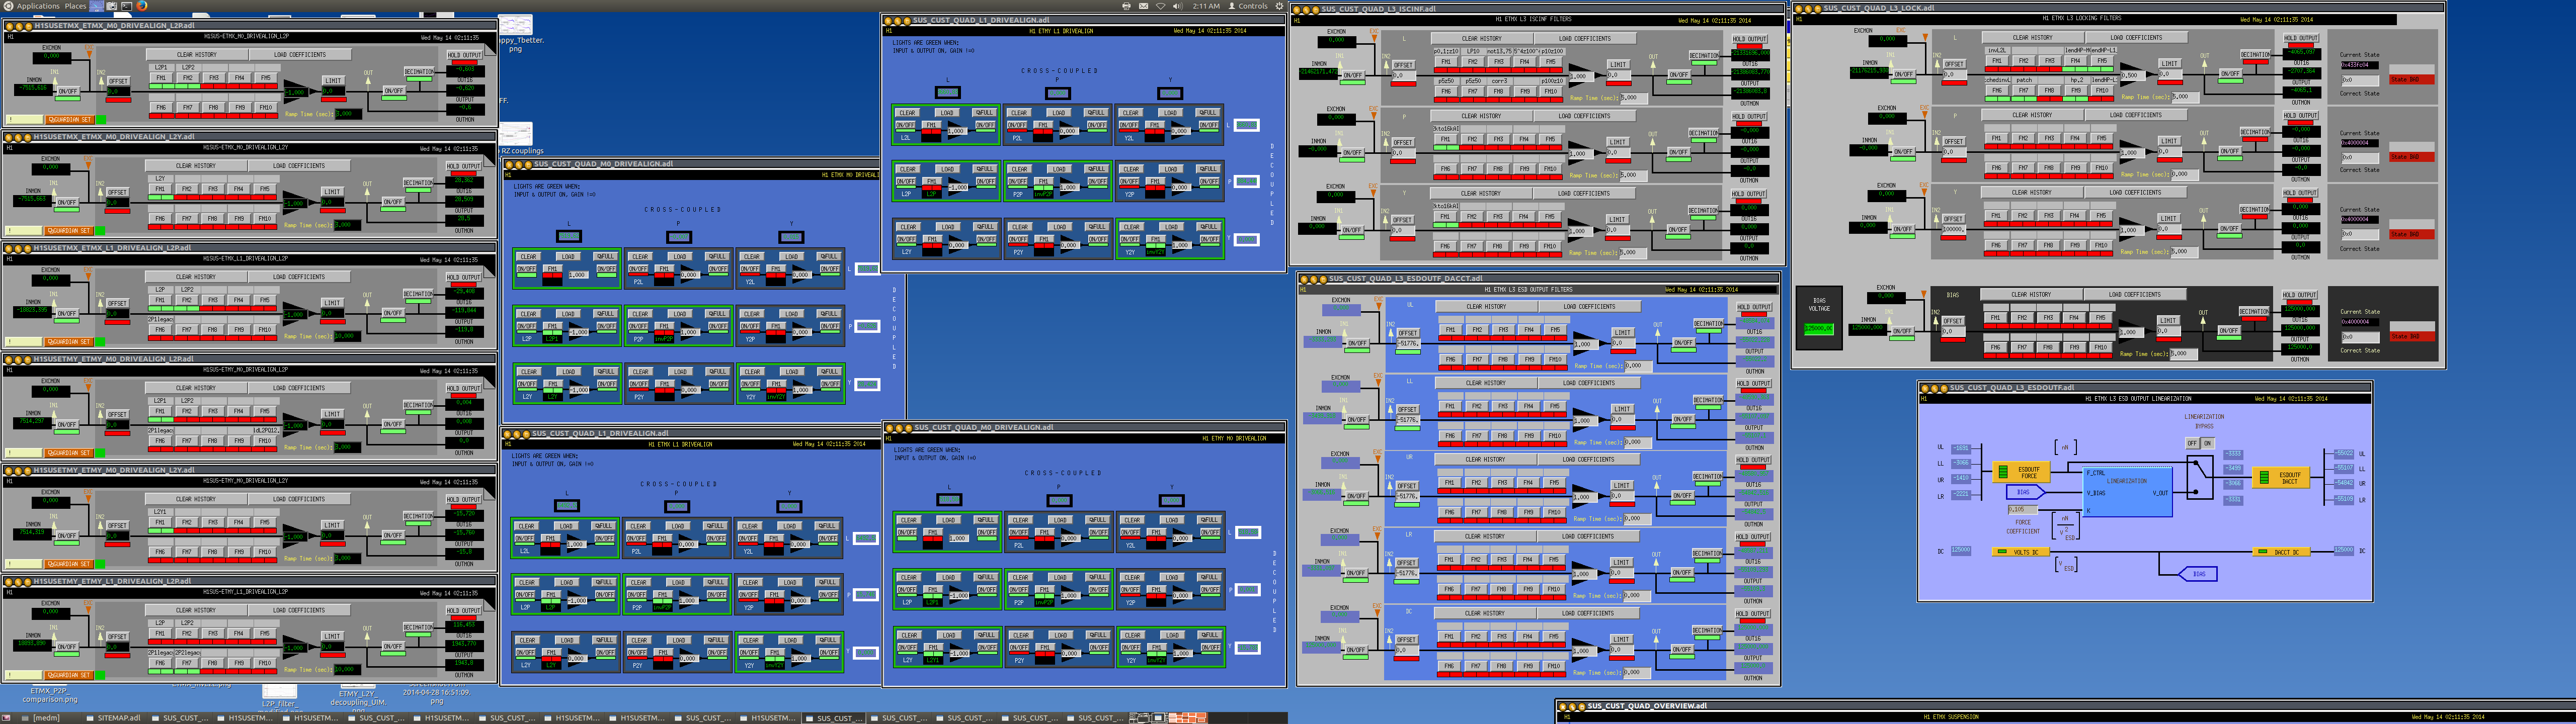2576x724 pixels.
Task: Toggle OFFSET in ETMX L1 DRIVEALIGN L2P window
Action: click(118, 303)
